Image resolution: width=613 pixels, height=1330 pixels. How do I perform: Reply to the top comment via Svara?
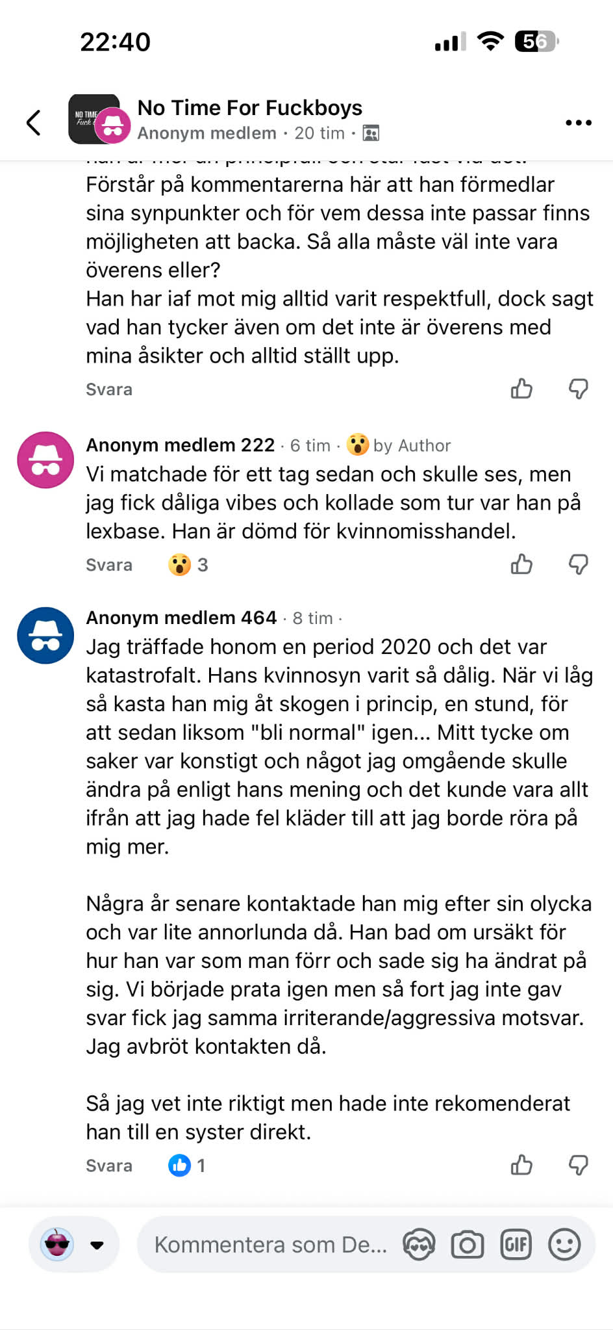click(x=109, y=389)
